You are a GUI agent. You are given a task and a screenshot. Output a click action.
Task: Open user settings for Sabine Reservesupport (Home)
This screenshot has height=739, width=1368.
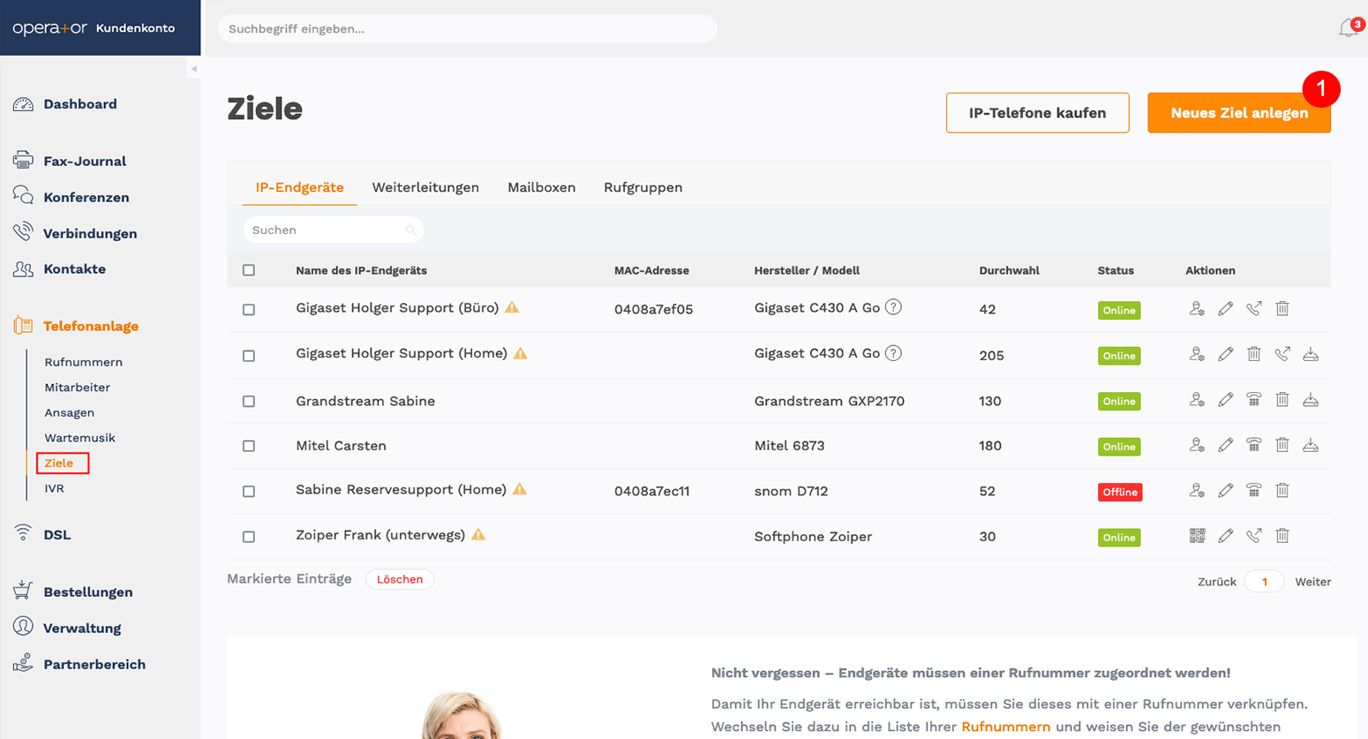[1197, 490]
